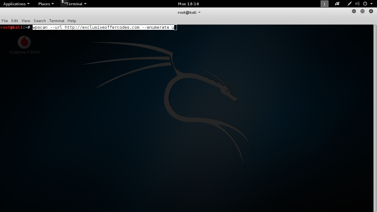Select the Vodafone K3800 desktop icon
Screen dimensions: 377x212
tap(24, 45)
